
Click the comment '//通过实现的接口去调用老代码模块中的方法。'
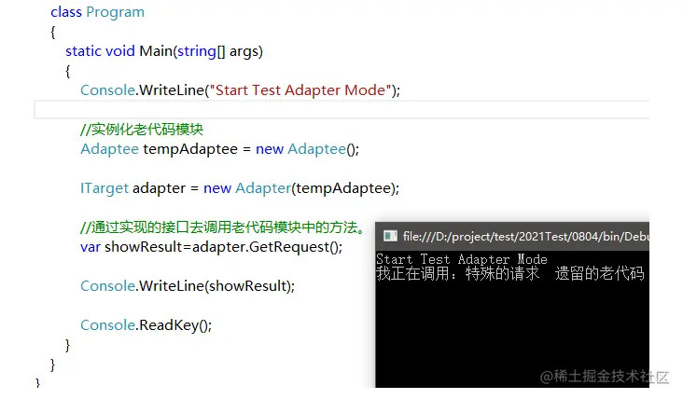pos(224,227)
